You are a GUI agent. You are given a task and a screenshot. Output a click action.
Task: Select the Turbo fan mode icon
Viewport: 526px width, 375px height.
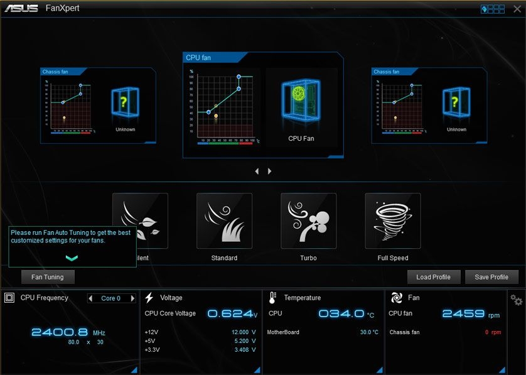click(x=308, y=220)
